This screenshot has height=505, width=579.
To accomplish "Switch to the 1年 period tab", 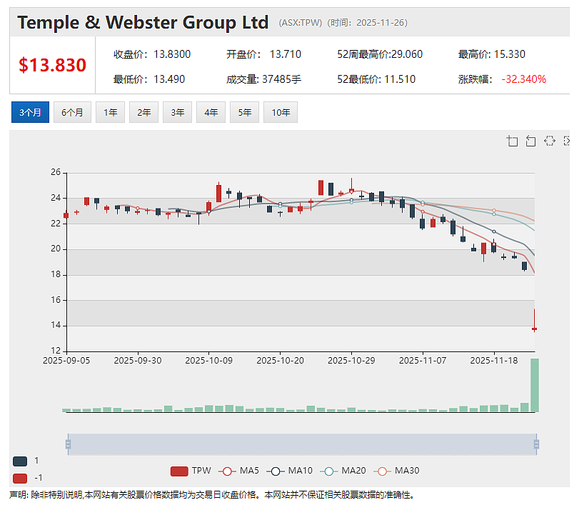I will [111, 112].
